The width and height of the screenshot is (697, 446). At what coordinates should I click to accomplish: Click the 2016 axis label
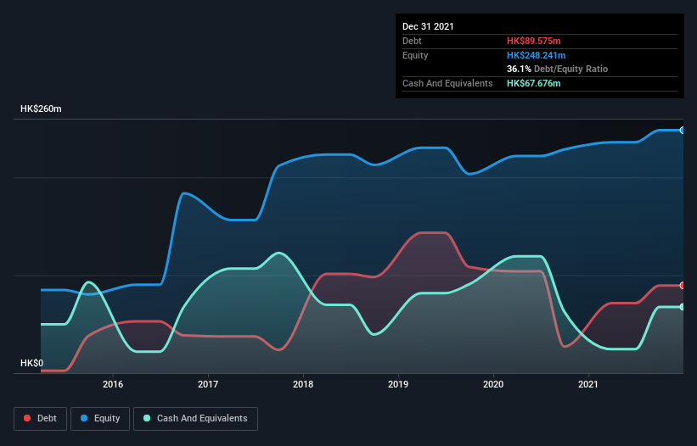pos(113,384)
